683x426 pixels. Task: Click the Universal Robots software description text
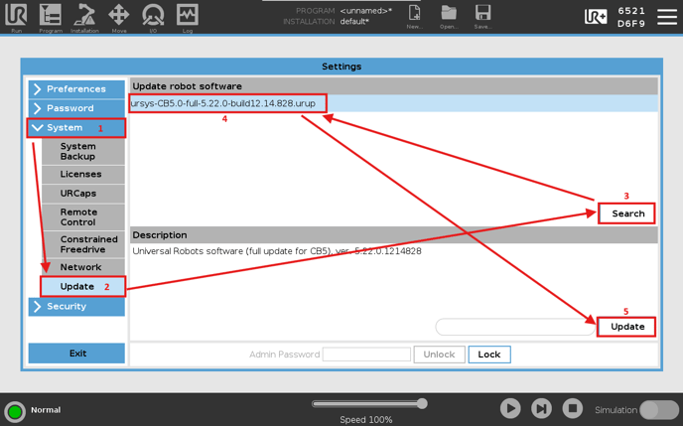click(277, 251)
